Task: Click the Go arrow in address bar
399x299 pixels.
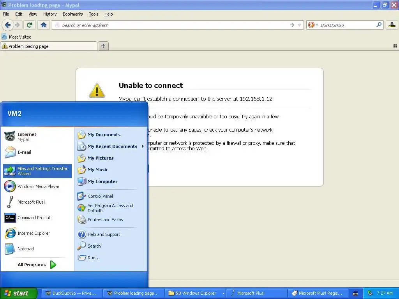Action: 292,25
